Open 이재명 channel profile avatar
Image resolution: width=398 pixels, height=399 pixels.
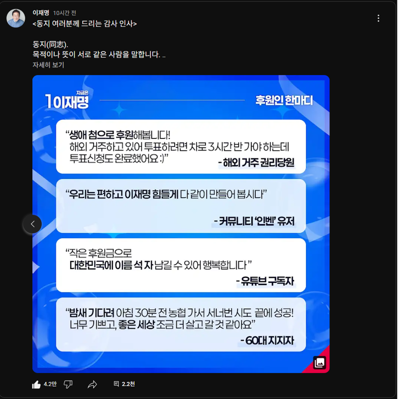tap(16, 18)
